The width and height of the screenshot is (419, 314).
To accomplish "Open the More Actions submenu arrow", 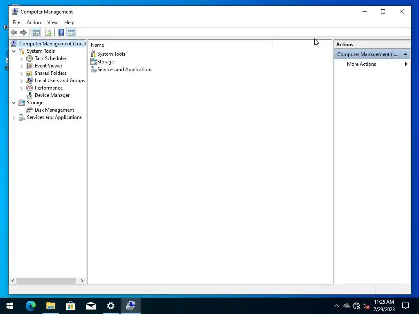I will tap(406, 64).
